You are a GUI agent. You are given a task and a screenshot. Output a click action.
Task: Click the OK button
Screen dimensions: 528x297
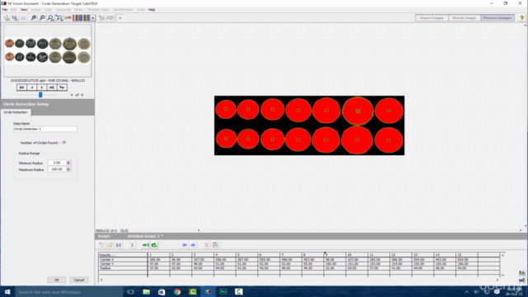(x=57, y=280)
